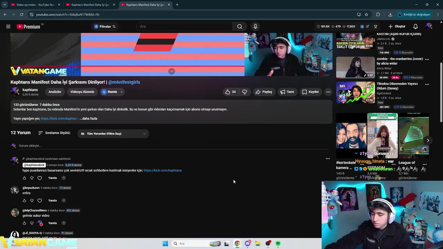This screenshot has width=443, height=249.
Task: Open the zombie cranberries cover video thumbnail
Action: [355, 67]
